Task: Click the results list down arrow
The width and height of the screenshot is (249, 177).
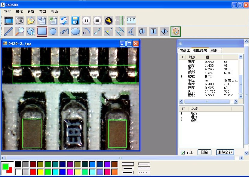Action: 241,96
